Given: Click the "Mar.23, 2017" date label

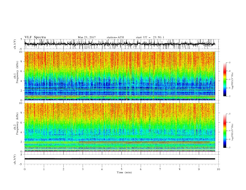Looking at the screenshot, I should pos(87,37).
